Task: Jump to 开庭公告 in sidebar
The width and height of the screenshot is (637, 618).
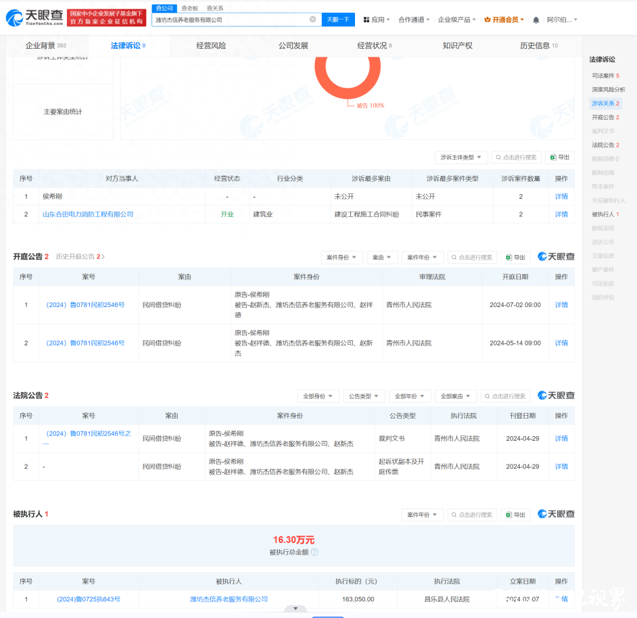Action: pyautogui.click(x=605, y=117)
